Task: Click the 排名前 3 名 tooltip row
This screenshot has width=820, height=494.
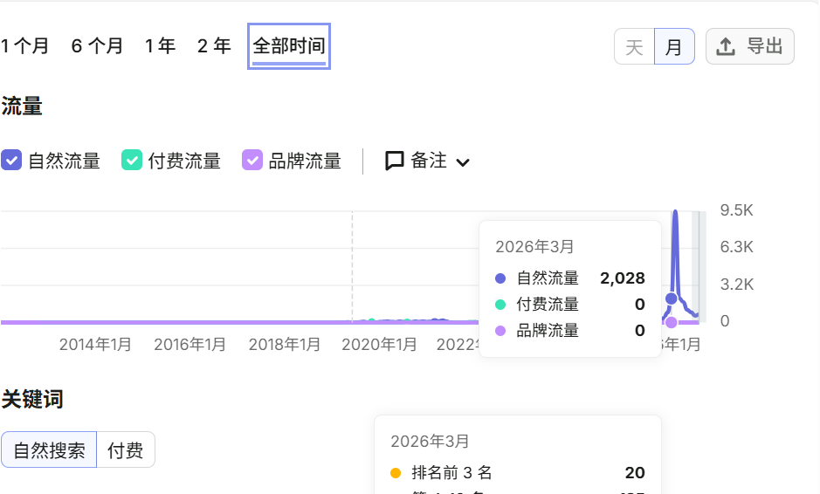Action: point(518,472)
